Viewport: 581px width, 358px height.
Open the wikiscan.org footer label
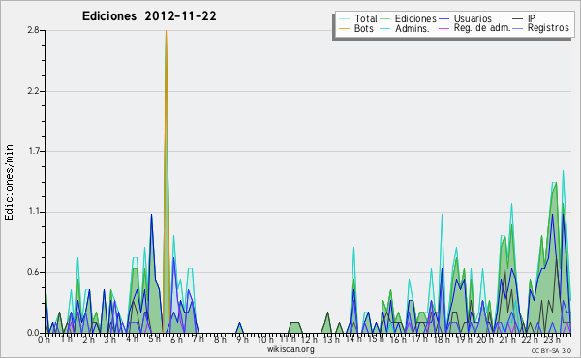click(290, 349)
